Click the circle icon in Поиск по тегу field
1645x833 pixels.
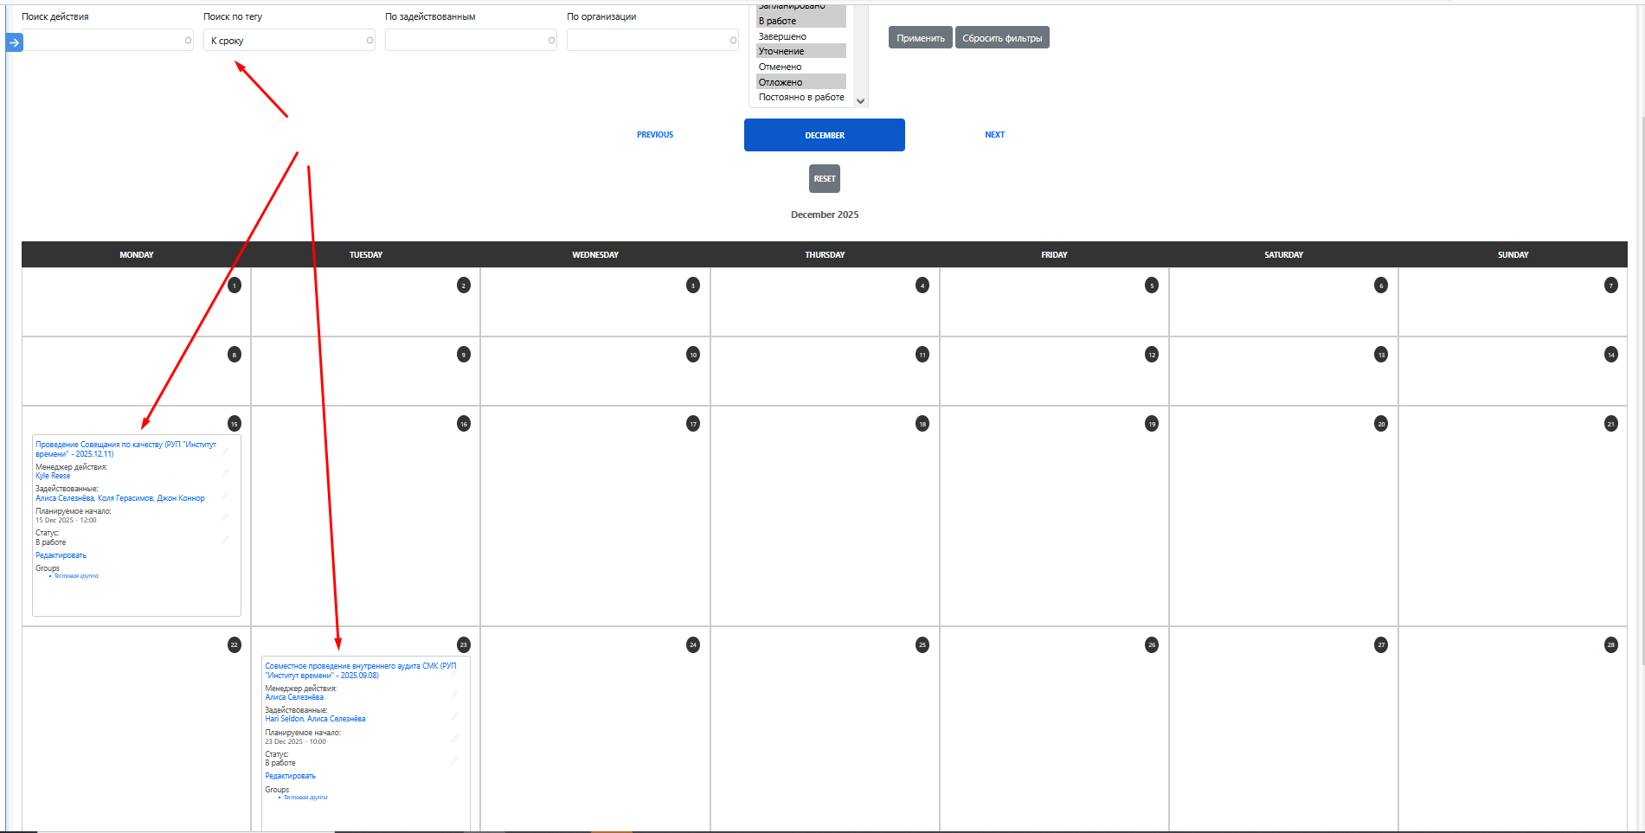369,41
